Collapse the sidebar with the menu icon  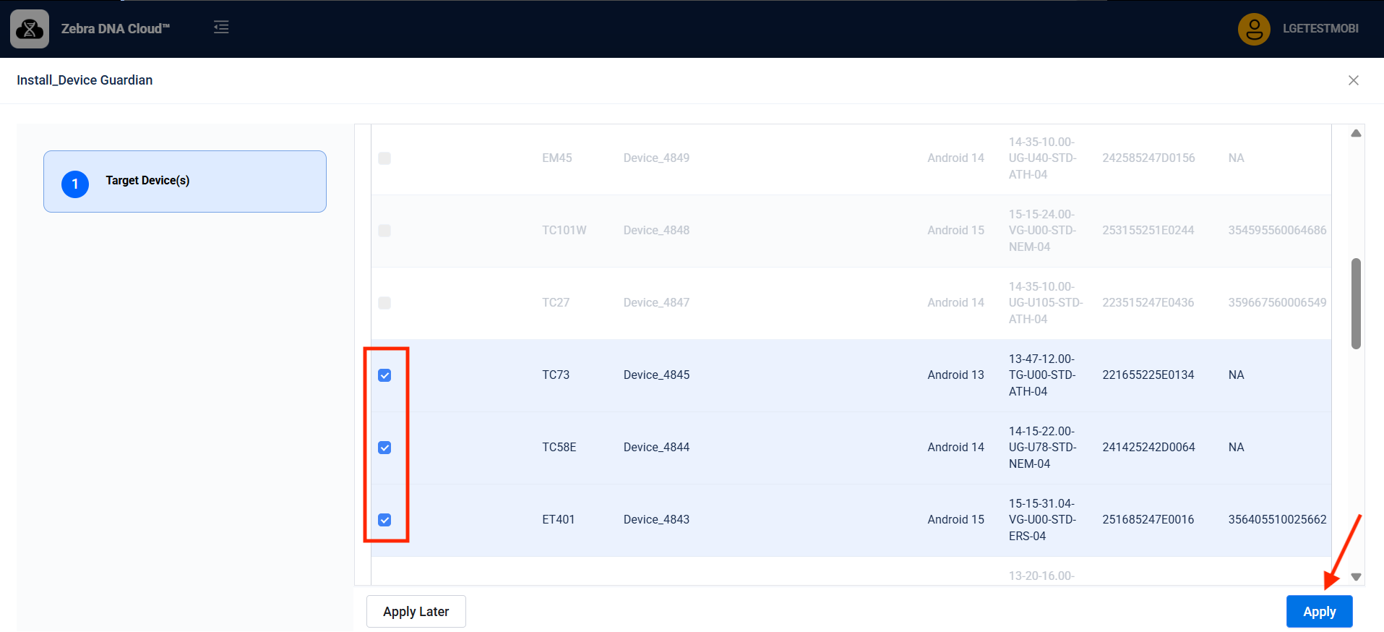[x=221, y=27]
